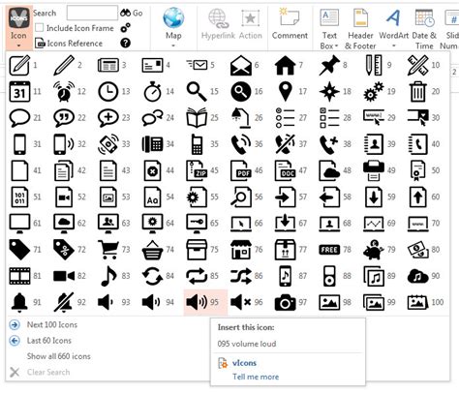Insert the bell icon 91
459x394 pixels.
click(19, 302)
